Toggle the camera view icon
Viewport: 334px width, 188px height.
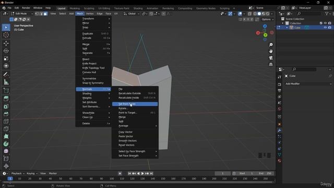(x=271, y=58)
